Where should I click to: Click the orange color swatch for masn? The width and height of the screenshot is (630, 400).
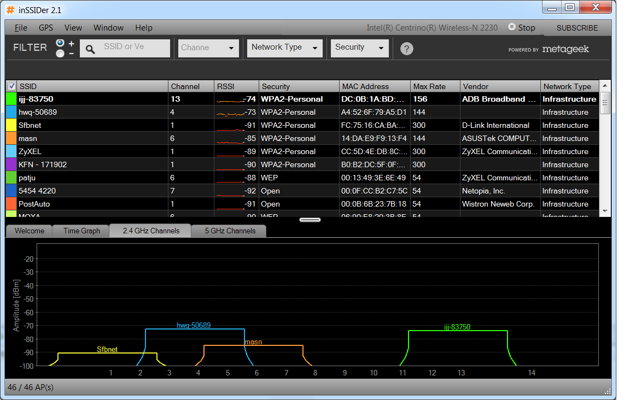(x=11, y=138)
